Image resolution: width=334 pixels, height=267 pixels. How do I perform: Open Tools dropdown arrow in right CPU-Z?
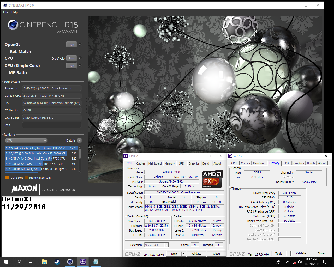click(288, 253)
